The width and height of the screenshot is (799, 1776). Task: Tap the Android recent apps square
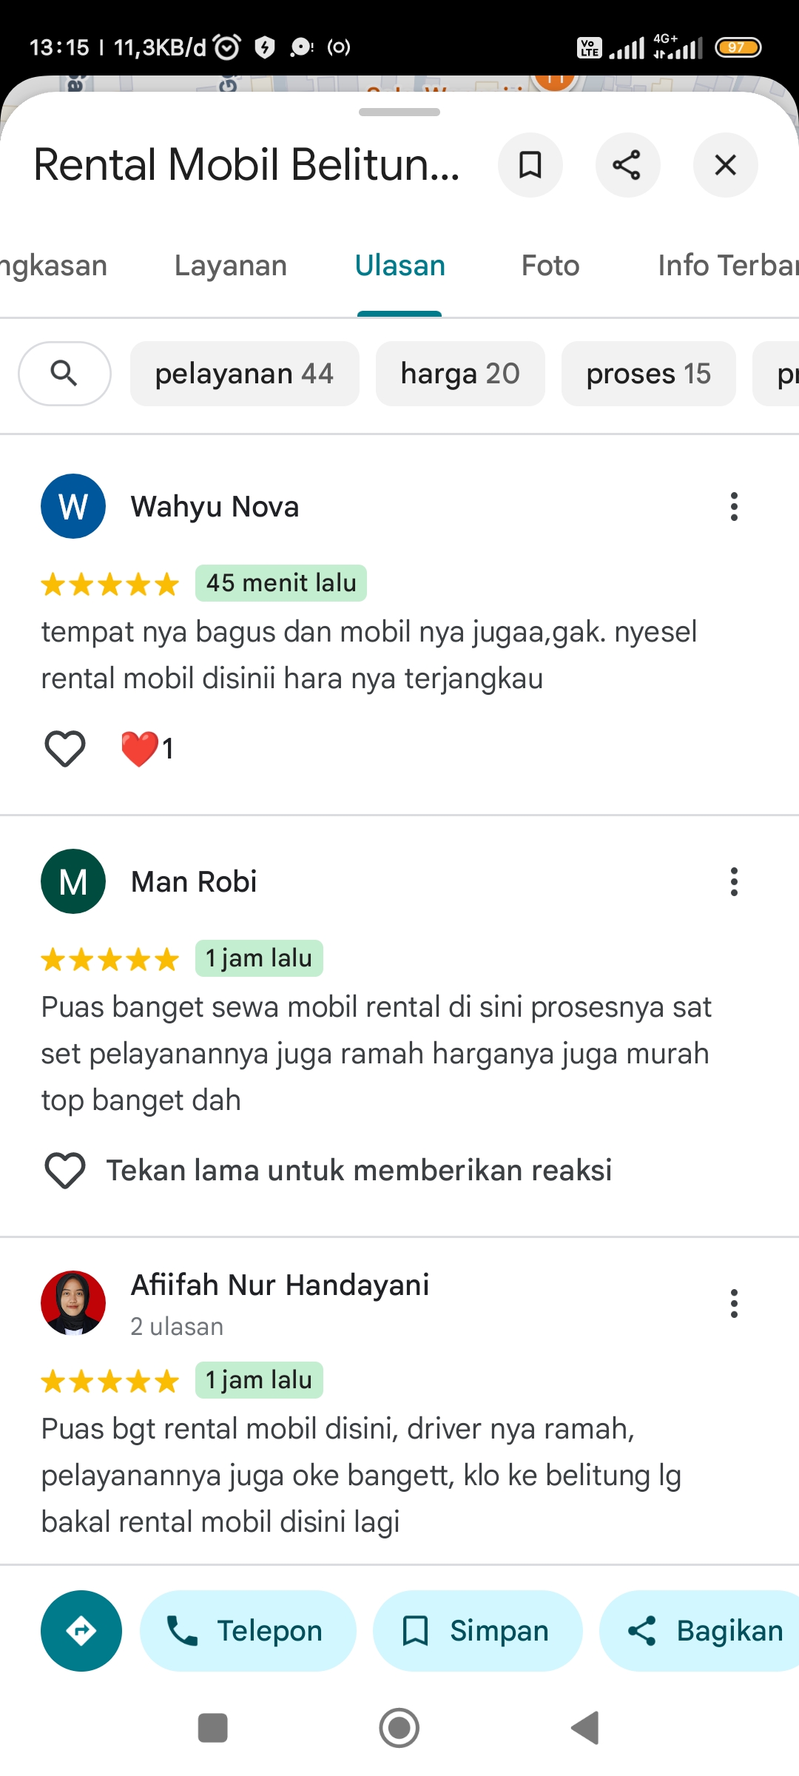213,1728
